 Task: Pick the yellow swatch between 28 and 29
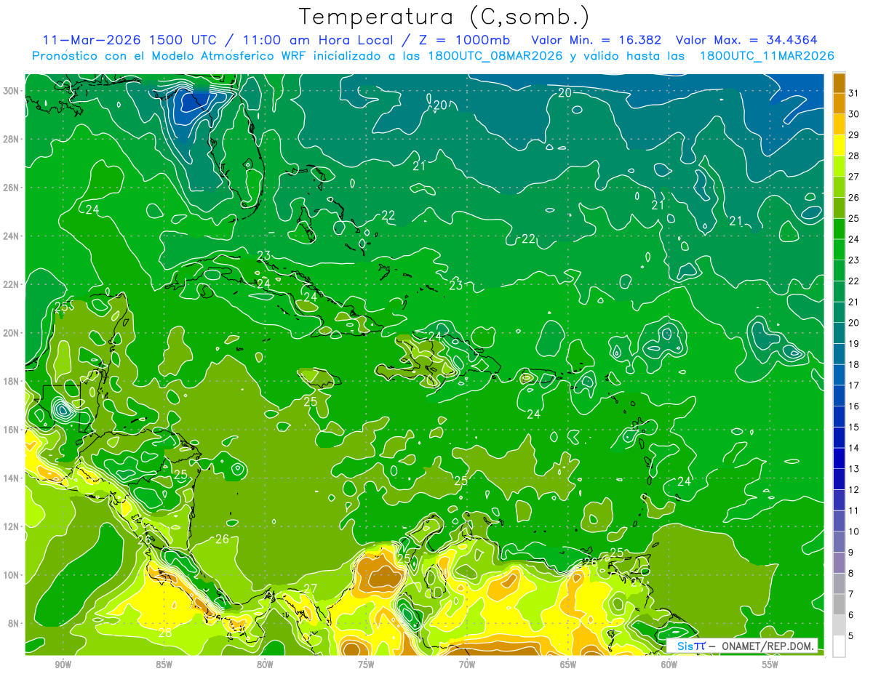[839, 145]
